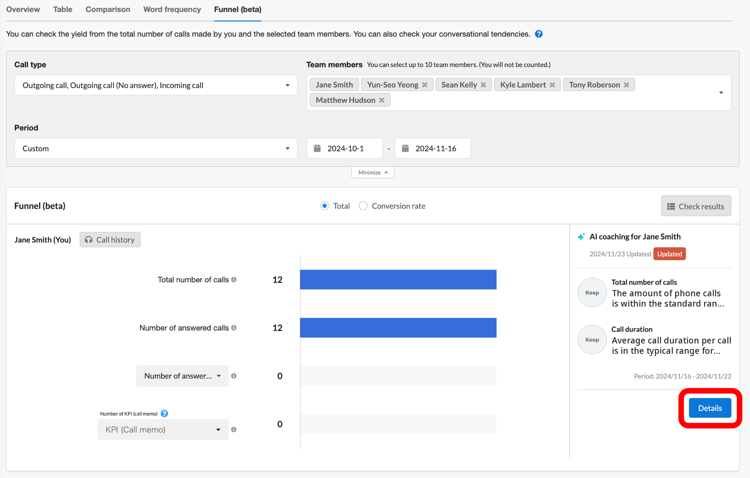The width and height of the screenshot is (750, 478).
Task: Select the Funnel (beta) tab
Action: tap(238, 10)
